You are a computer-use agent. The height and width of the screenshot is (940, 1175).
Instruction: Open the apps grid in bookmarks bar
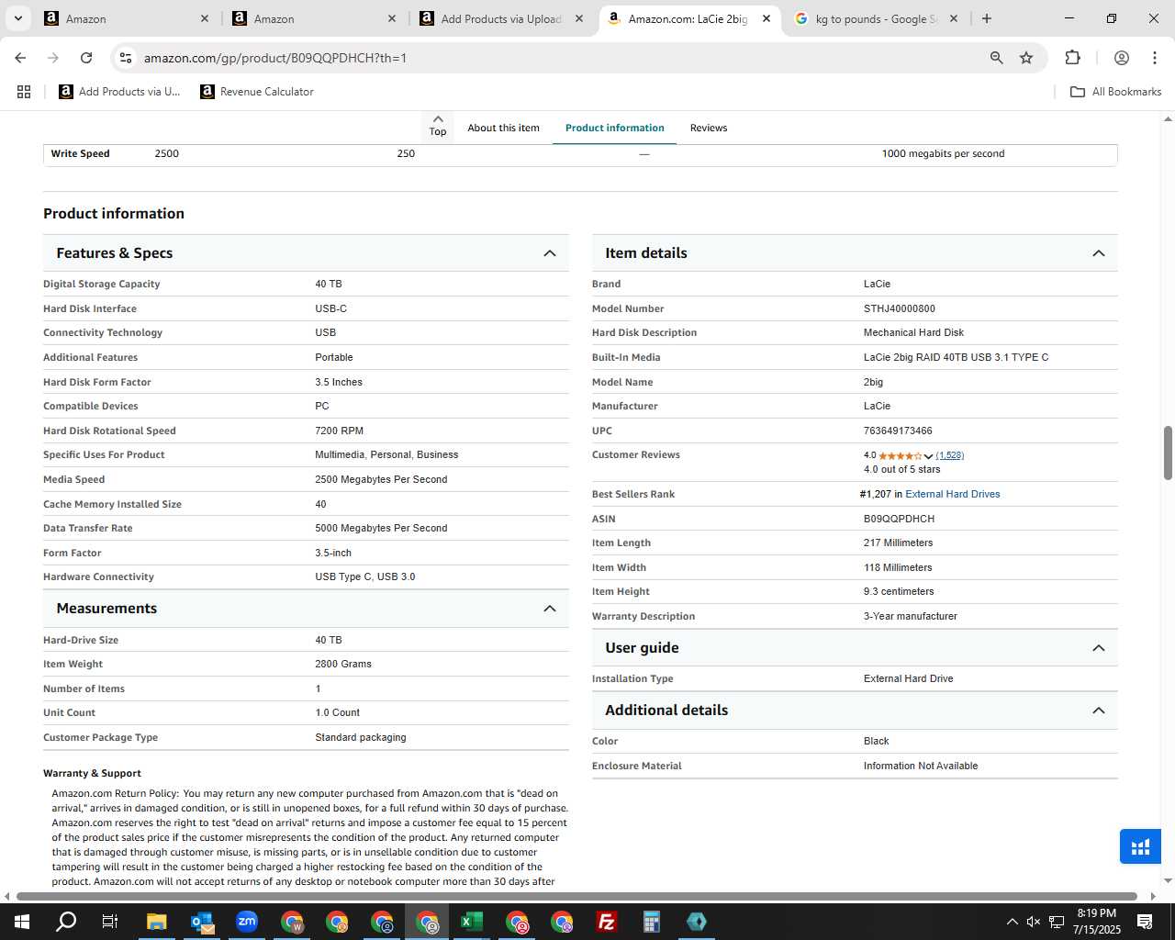[24, 92]
